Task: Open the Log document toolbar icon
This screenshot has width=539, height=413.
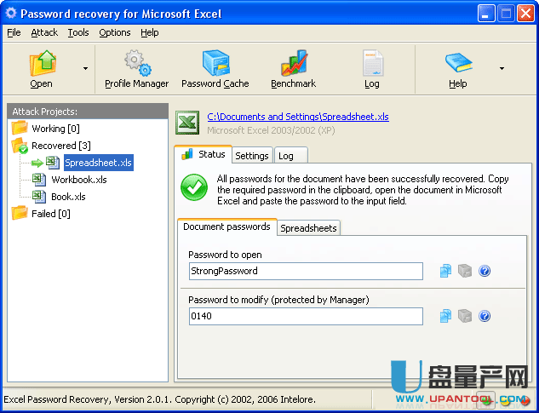Action: coord(373,63)
